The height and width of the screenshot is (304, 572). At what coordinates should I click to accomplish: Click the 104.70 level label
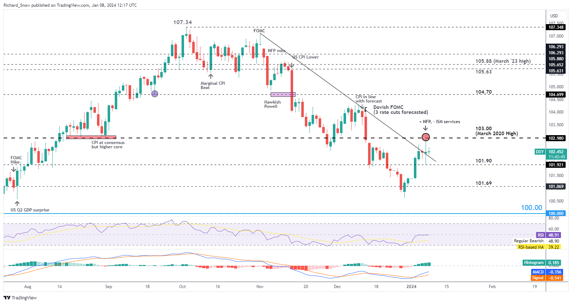(484, 92)
